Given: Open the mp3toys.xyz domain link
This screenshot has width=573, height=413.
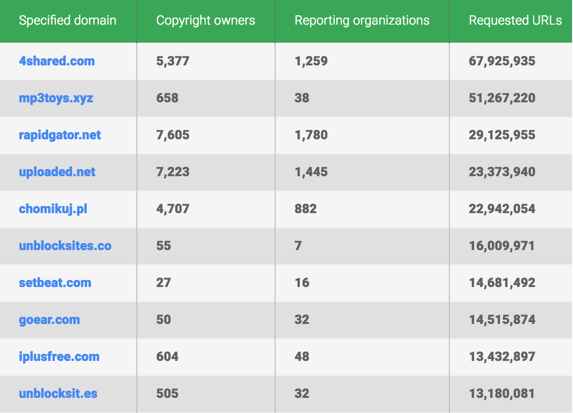Looking at the screenshot, I should (56, 98).
